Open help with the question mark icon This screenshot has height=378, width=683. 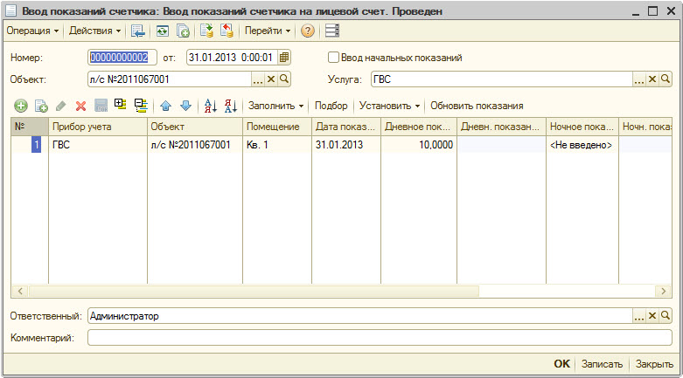(x=308, y=31)
